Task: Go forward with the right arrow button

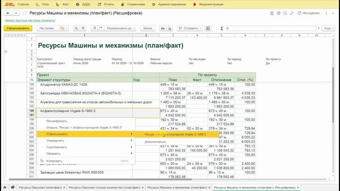Action: pyautogui.click(x=15, y=13)
